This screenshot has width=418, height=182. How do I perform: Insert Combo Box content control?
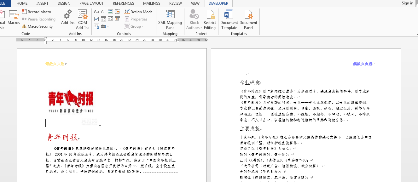click(103, 19)
